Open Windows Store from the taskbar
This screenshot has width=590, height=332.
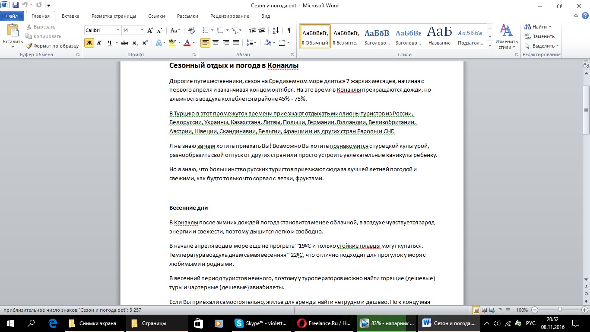coord(198,323)
